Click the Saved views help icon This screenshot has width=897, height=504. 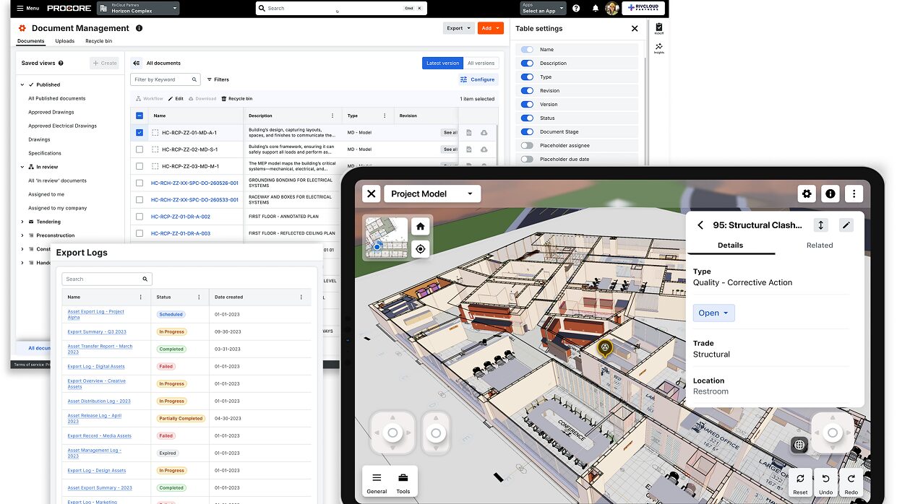pyautogui.click(x=61, y=64)
